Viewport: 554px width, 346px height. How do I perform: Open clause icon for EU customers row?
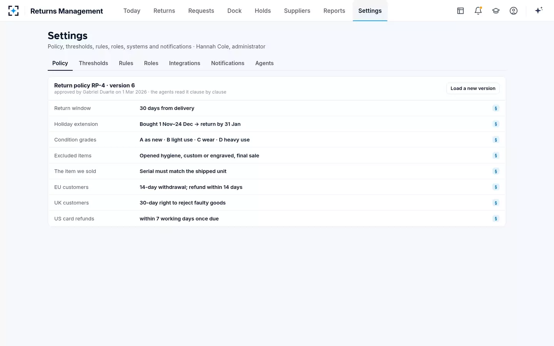(x=496, y=187)
